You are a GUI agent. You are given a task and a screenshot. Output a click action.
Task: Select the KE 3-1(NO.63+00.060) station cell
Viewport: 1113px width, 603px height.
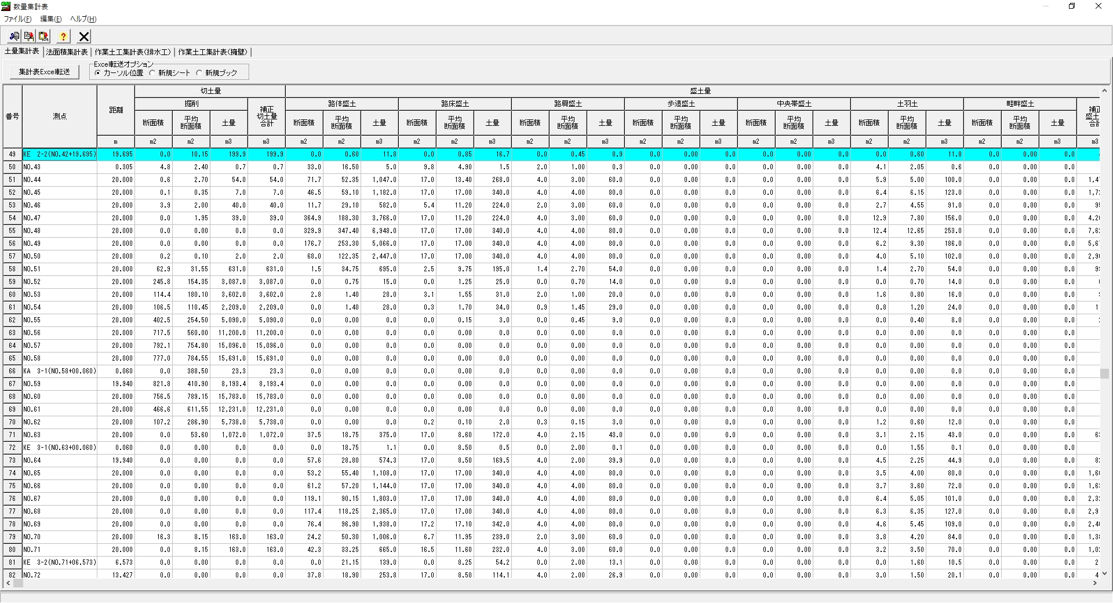click(x=60, y=448)
